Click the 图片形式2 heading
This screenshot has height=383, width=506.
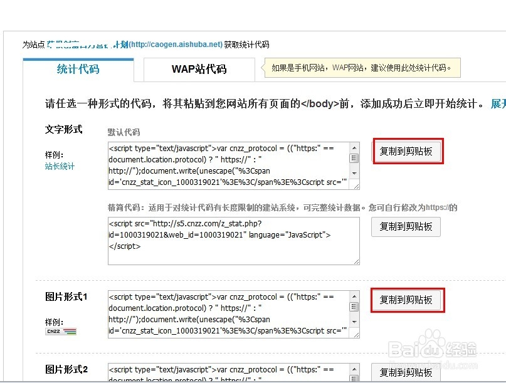click(66, 369)
